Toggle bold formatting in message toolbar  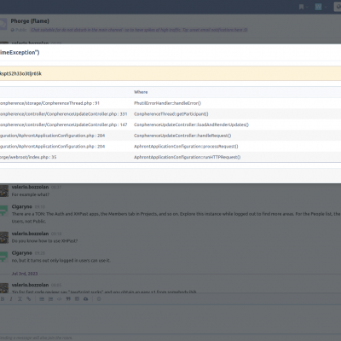pos(3,299)
